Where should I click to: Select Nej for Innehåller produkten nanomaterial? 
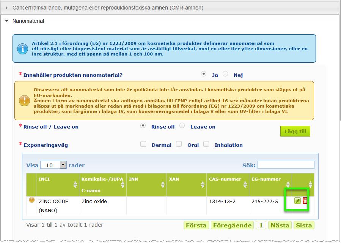pyautogui.click(x=225, y=74)
